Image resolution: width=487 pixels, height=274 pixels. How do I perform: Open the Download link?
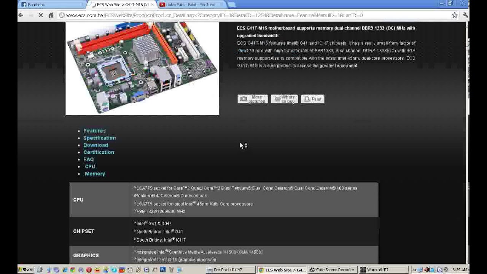tap(95, 145)
